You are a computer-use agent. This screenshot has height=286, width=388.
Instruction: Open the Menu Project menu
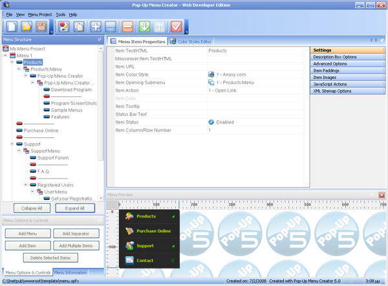tap(40, 15)
